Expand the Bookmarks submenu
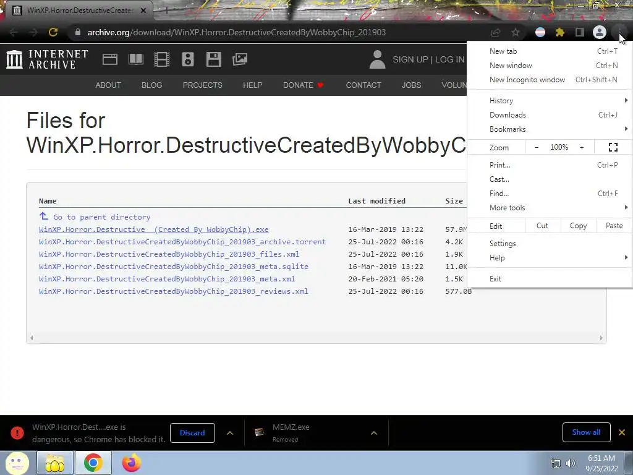This screenshot has width=633, height=475. click(550, 129)
